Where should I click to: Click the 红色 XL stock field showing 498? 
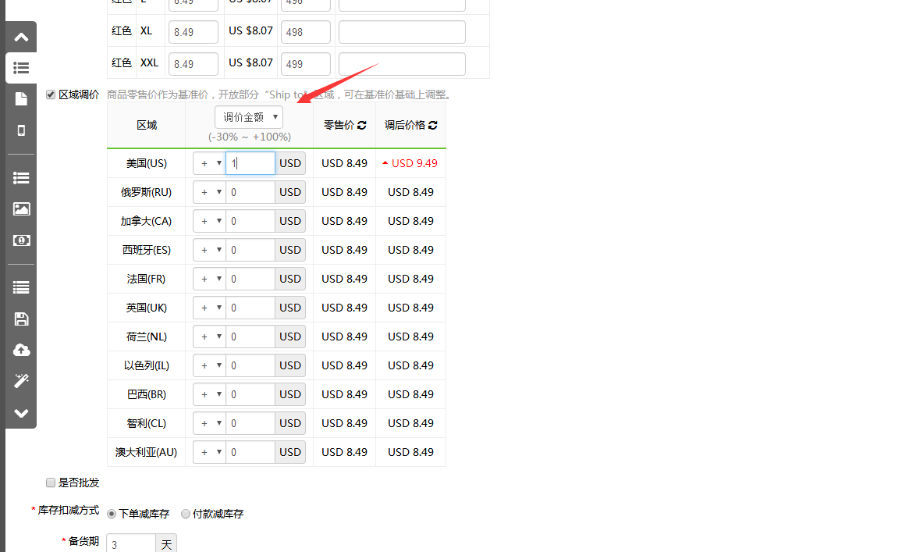tap(306, 32)
